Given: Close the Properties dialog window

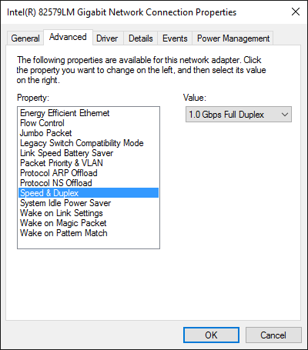Looking at the screenshot, I should (x=296, y=12).
